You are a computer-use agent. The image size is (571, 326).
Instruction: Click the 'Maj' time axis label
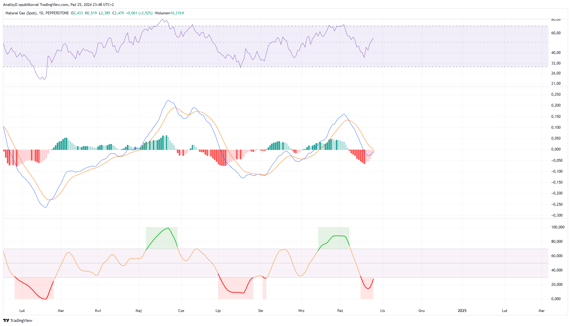(139, 311)
